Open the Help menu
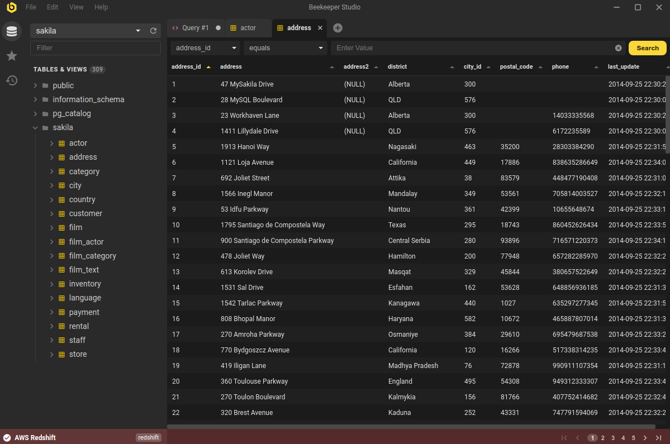Screen dimensions: 670x444 coord(101,7)
